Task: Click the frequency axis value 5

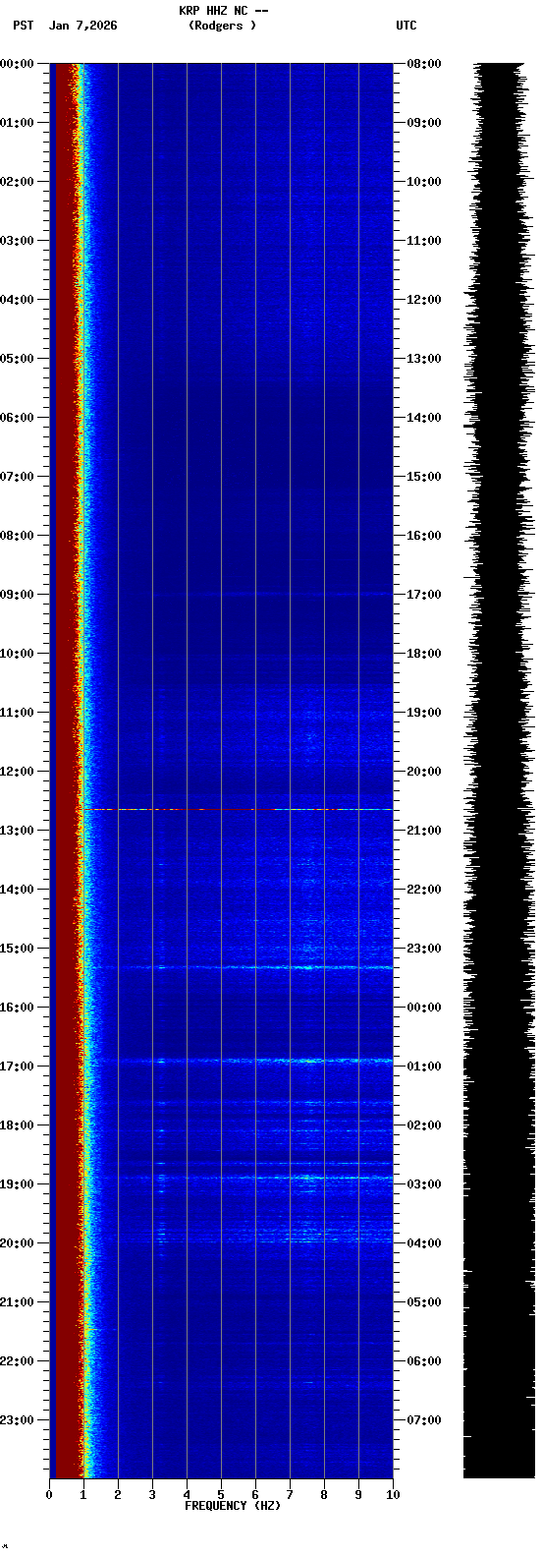Action: (221, 1495)
